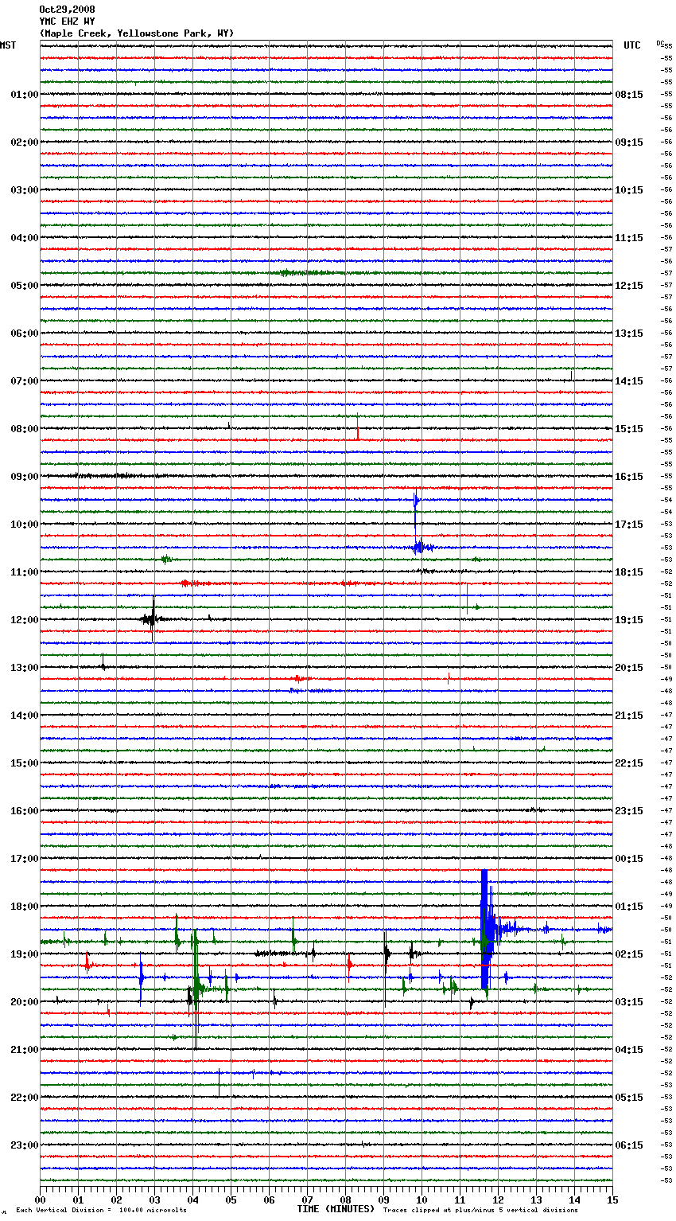Click the 19:00 MST time label

[x=24, y=954]
